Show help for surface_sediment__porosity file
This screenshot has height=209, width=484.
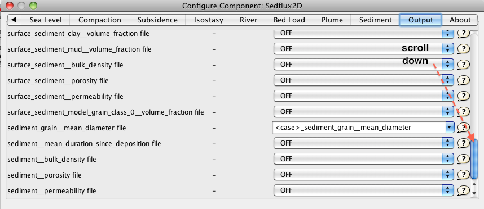[x=463, y=80]
